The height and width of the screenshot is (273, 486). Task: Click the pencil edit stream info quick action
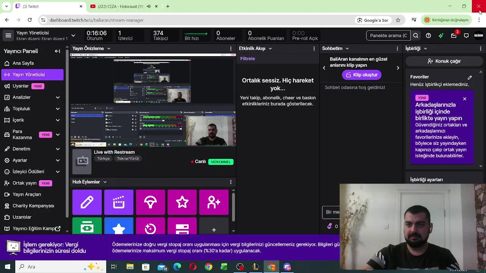tap(87, 202)
